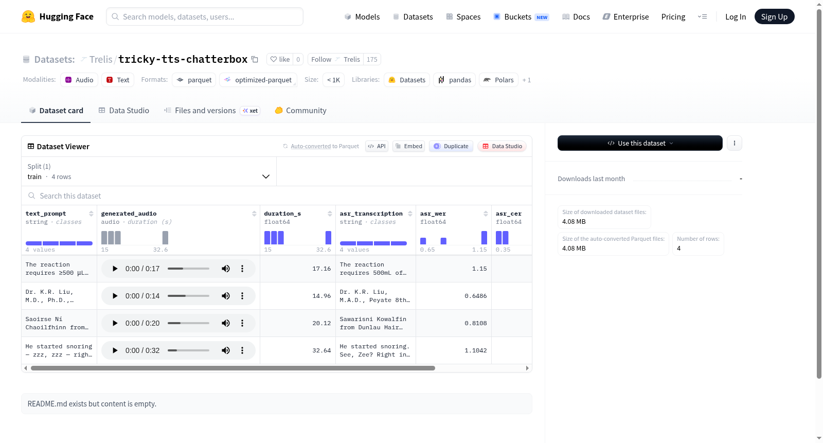
Task: Select the Audio modality tag
Action: (x=79, y=80)
